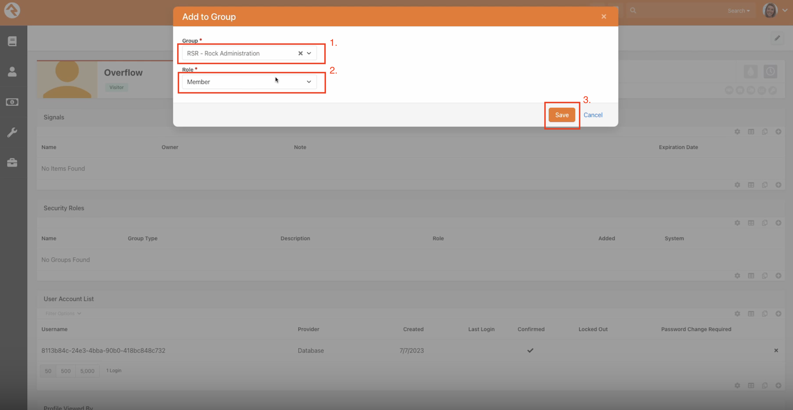This screenshot has width=793, height=410.
Task: Sort Security Roles by Group Type column
Action: click(142, 239)
